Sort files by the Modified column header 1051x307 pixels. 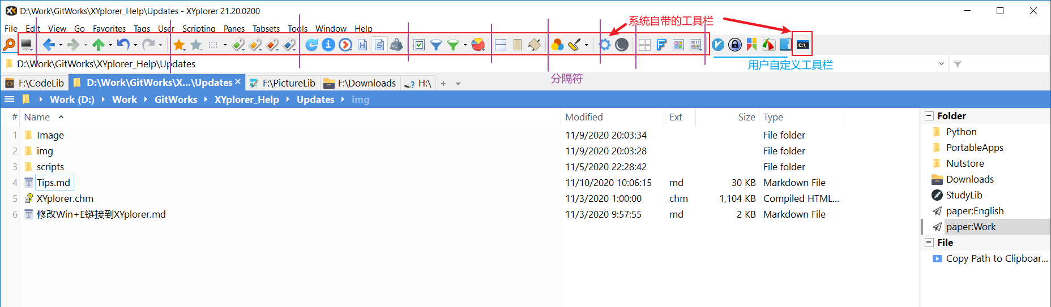[584, 117]
